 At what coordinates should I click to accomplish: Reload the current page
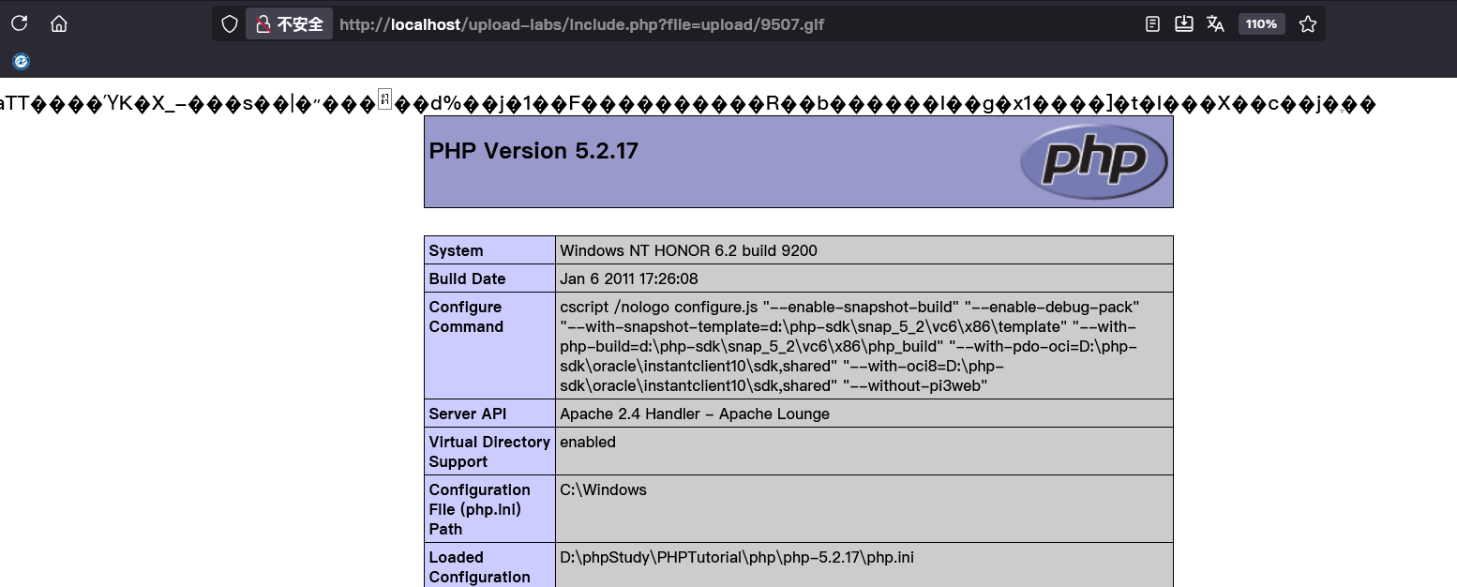coord(19,23)
